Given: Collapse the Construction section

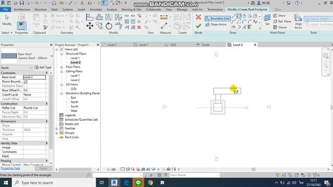Looking at the screenshot, I should (x=46, y=104).
